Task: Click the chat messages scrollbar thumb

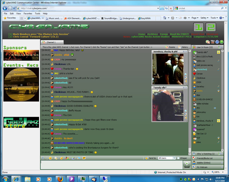Action: point(189,150)
